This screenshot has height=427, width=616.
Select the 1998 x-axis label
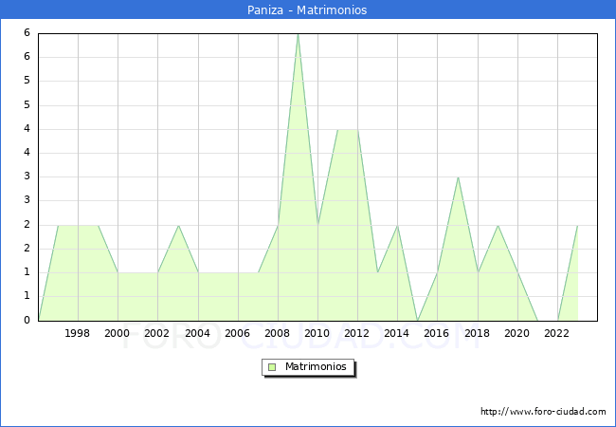click(78, 333)
